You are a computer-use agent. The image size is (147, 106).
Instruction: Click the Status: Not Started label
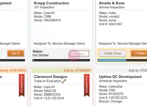tap(40, 53)
